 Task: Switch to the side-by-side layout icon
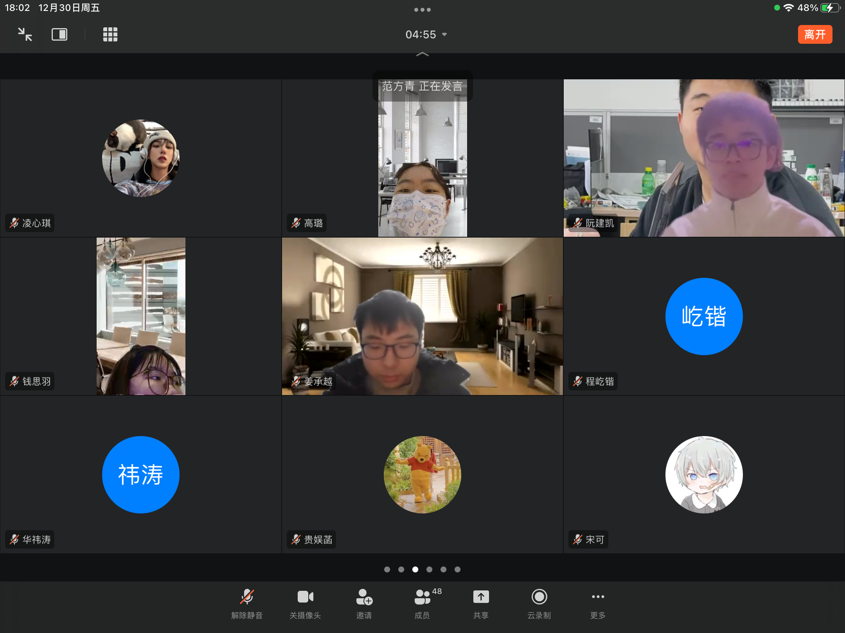point(59,34)
